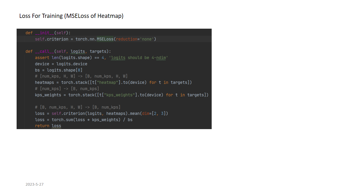Click the 'return loss' statement
The height and width of the screenshot is (193, 344).
48,126
